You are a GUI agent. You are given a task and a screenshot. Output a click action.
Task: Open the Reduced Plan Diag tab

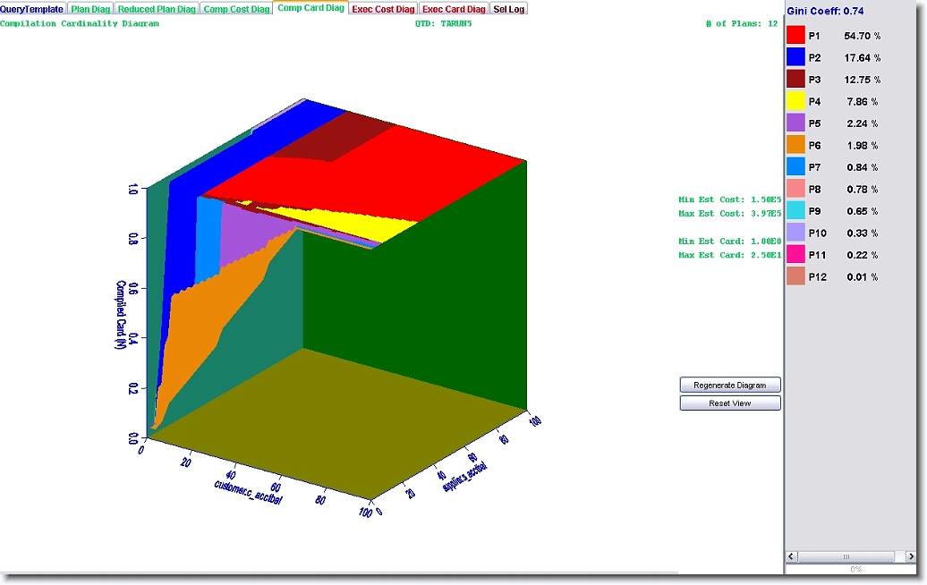(157, 9)
